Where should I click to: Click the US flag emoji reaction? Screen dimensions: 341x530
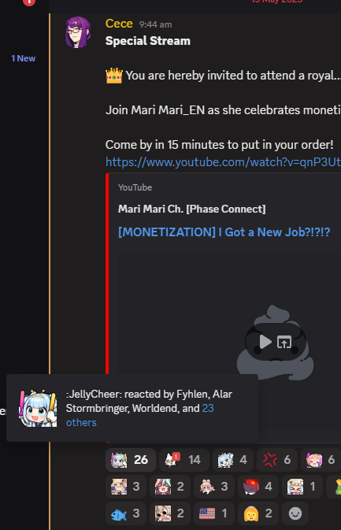click(214, 513)
